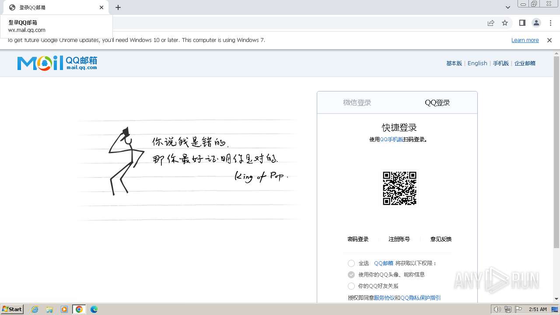Open the 手机版 link

[501, 63]
